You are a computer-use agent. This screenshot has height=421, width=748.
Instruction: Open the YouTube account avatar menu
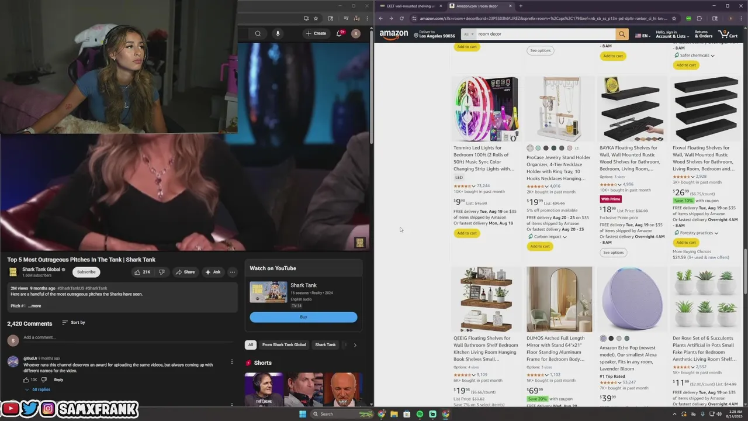click(x=355, y=33)
